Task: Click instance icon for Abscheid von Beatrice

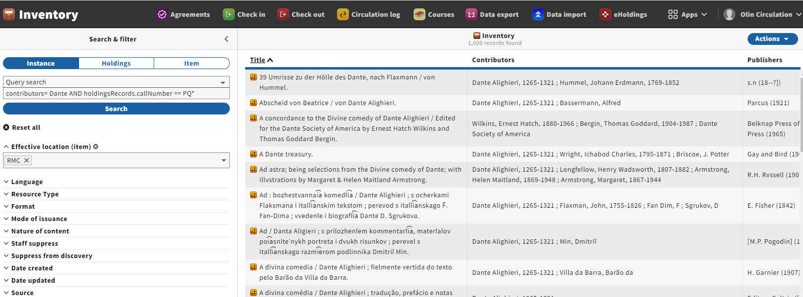Action: tap(254, 103)
